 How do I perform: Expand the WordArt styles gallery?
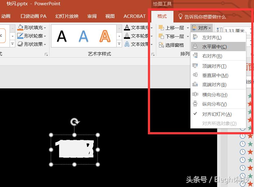119,44
